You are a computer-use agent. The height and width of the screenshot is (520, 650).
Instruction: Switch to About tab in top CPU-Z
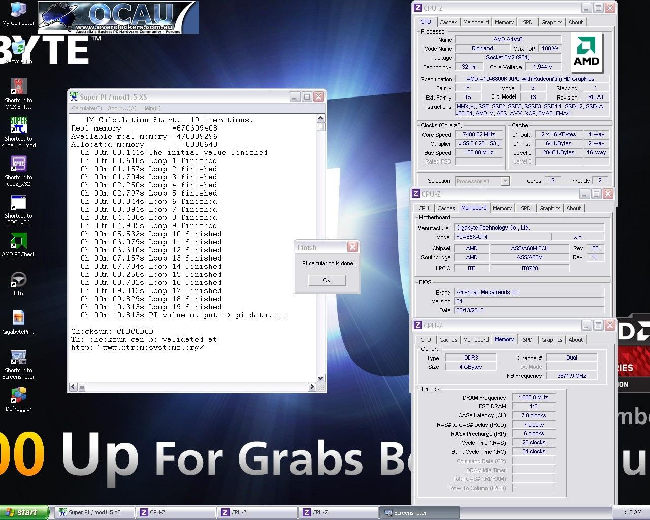coord(576,22)
